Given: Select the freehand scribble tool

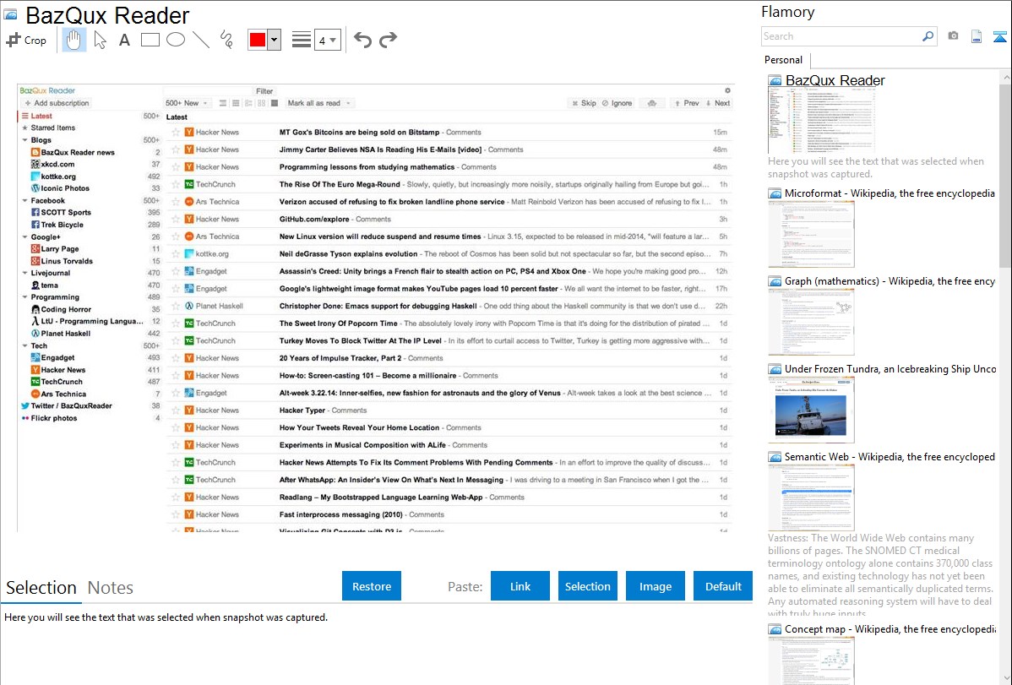Looking at the screenshot, I should (x=226, y=40).
